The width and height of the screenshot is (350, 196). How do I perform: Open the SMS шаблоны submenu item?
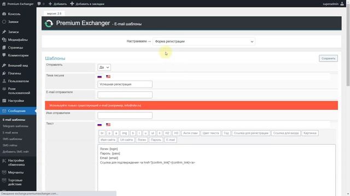tap(12, 139)
